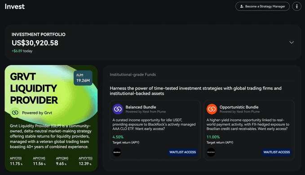The height and width of the screenshot is (175, 305).
Task: Click the round partner logo in Opportunistic Bundle
Action: (211, 152)
